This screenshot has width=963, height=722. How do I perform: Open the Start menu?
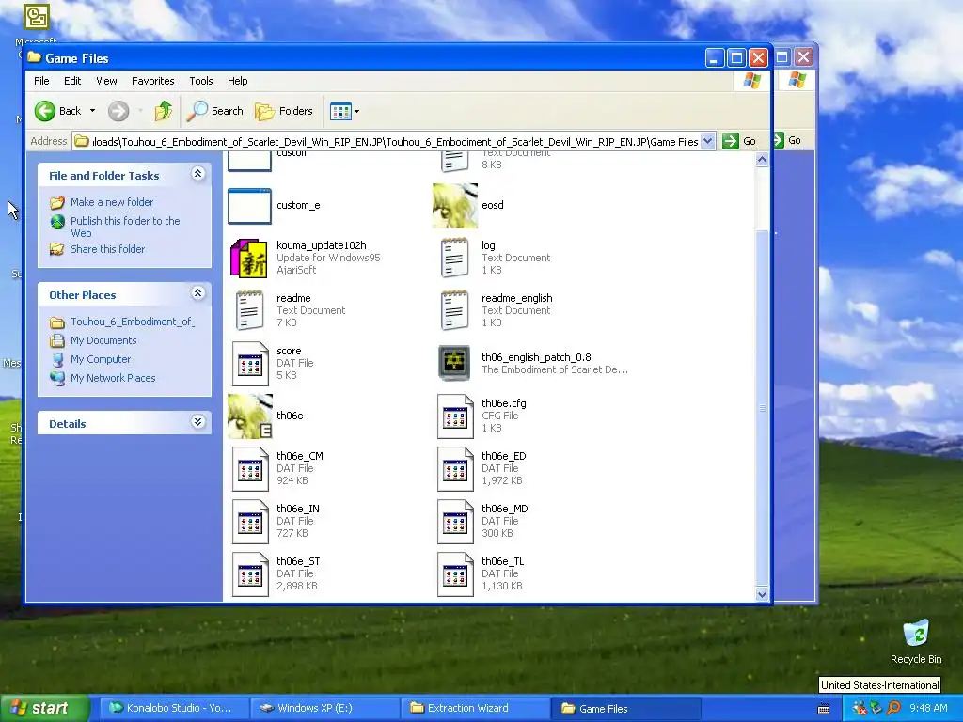tap(44, 709)
